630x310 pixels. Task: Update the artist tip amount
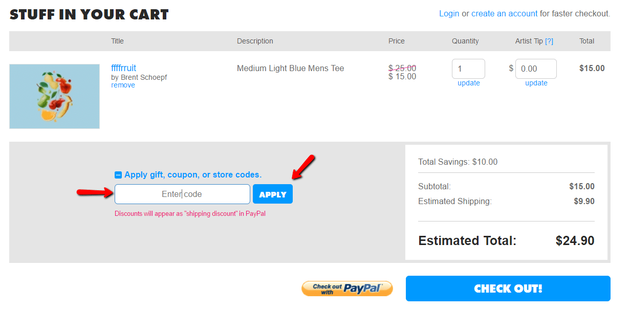click(536, 83)
